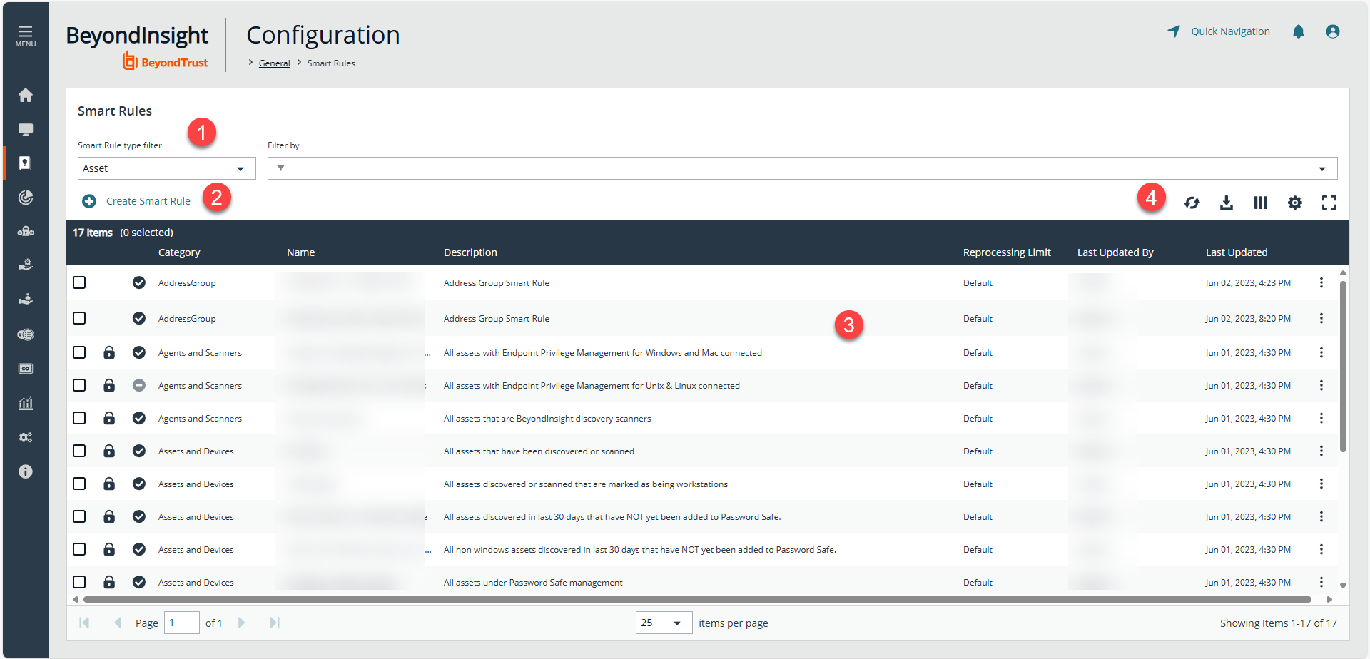Jump to the first page
Viewport: 1370px width, 659px height.
[x=84, y=623]
